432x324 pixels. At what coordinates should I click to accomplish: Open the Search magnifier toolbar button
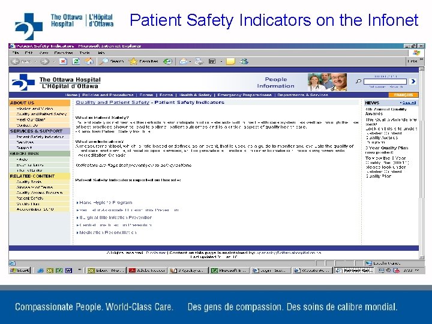112,61
